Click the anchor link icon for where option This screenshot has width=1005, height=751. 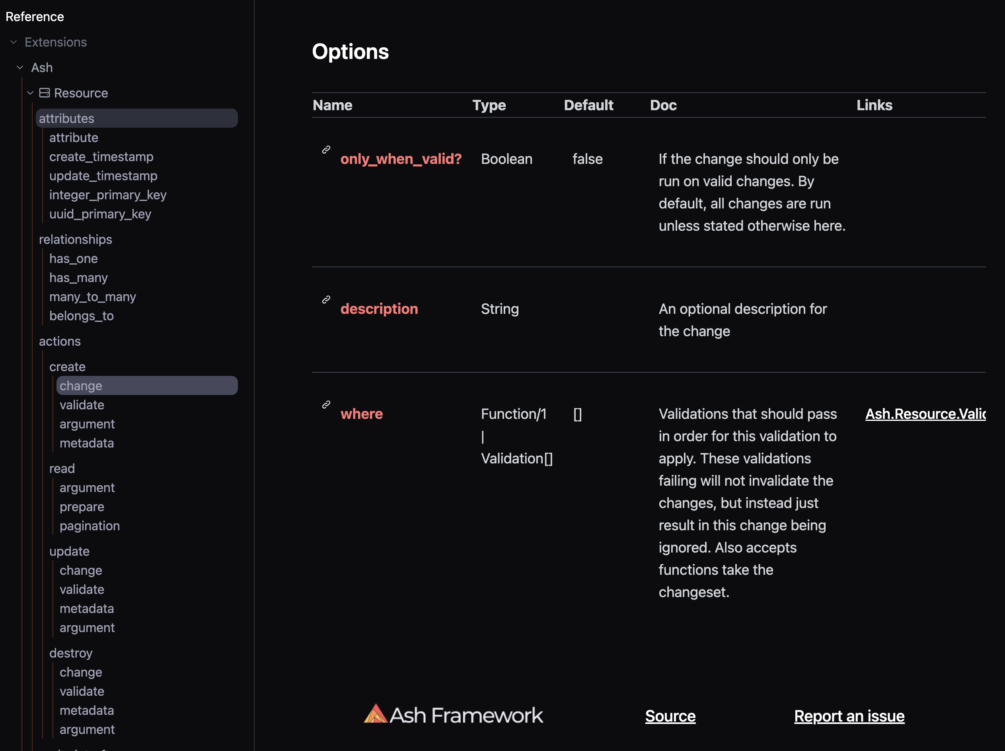tap(325, 405)
